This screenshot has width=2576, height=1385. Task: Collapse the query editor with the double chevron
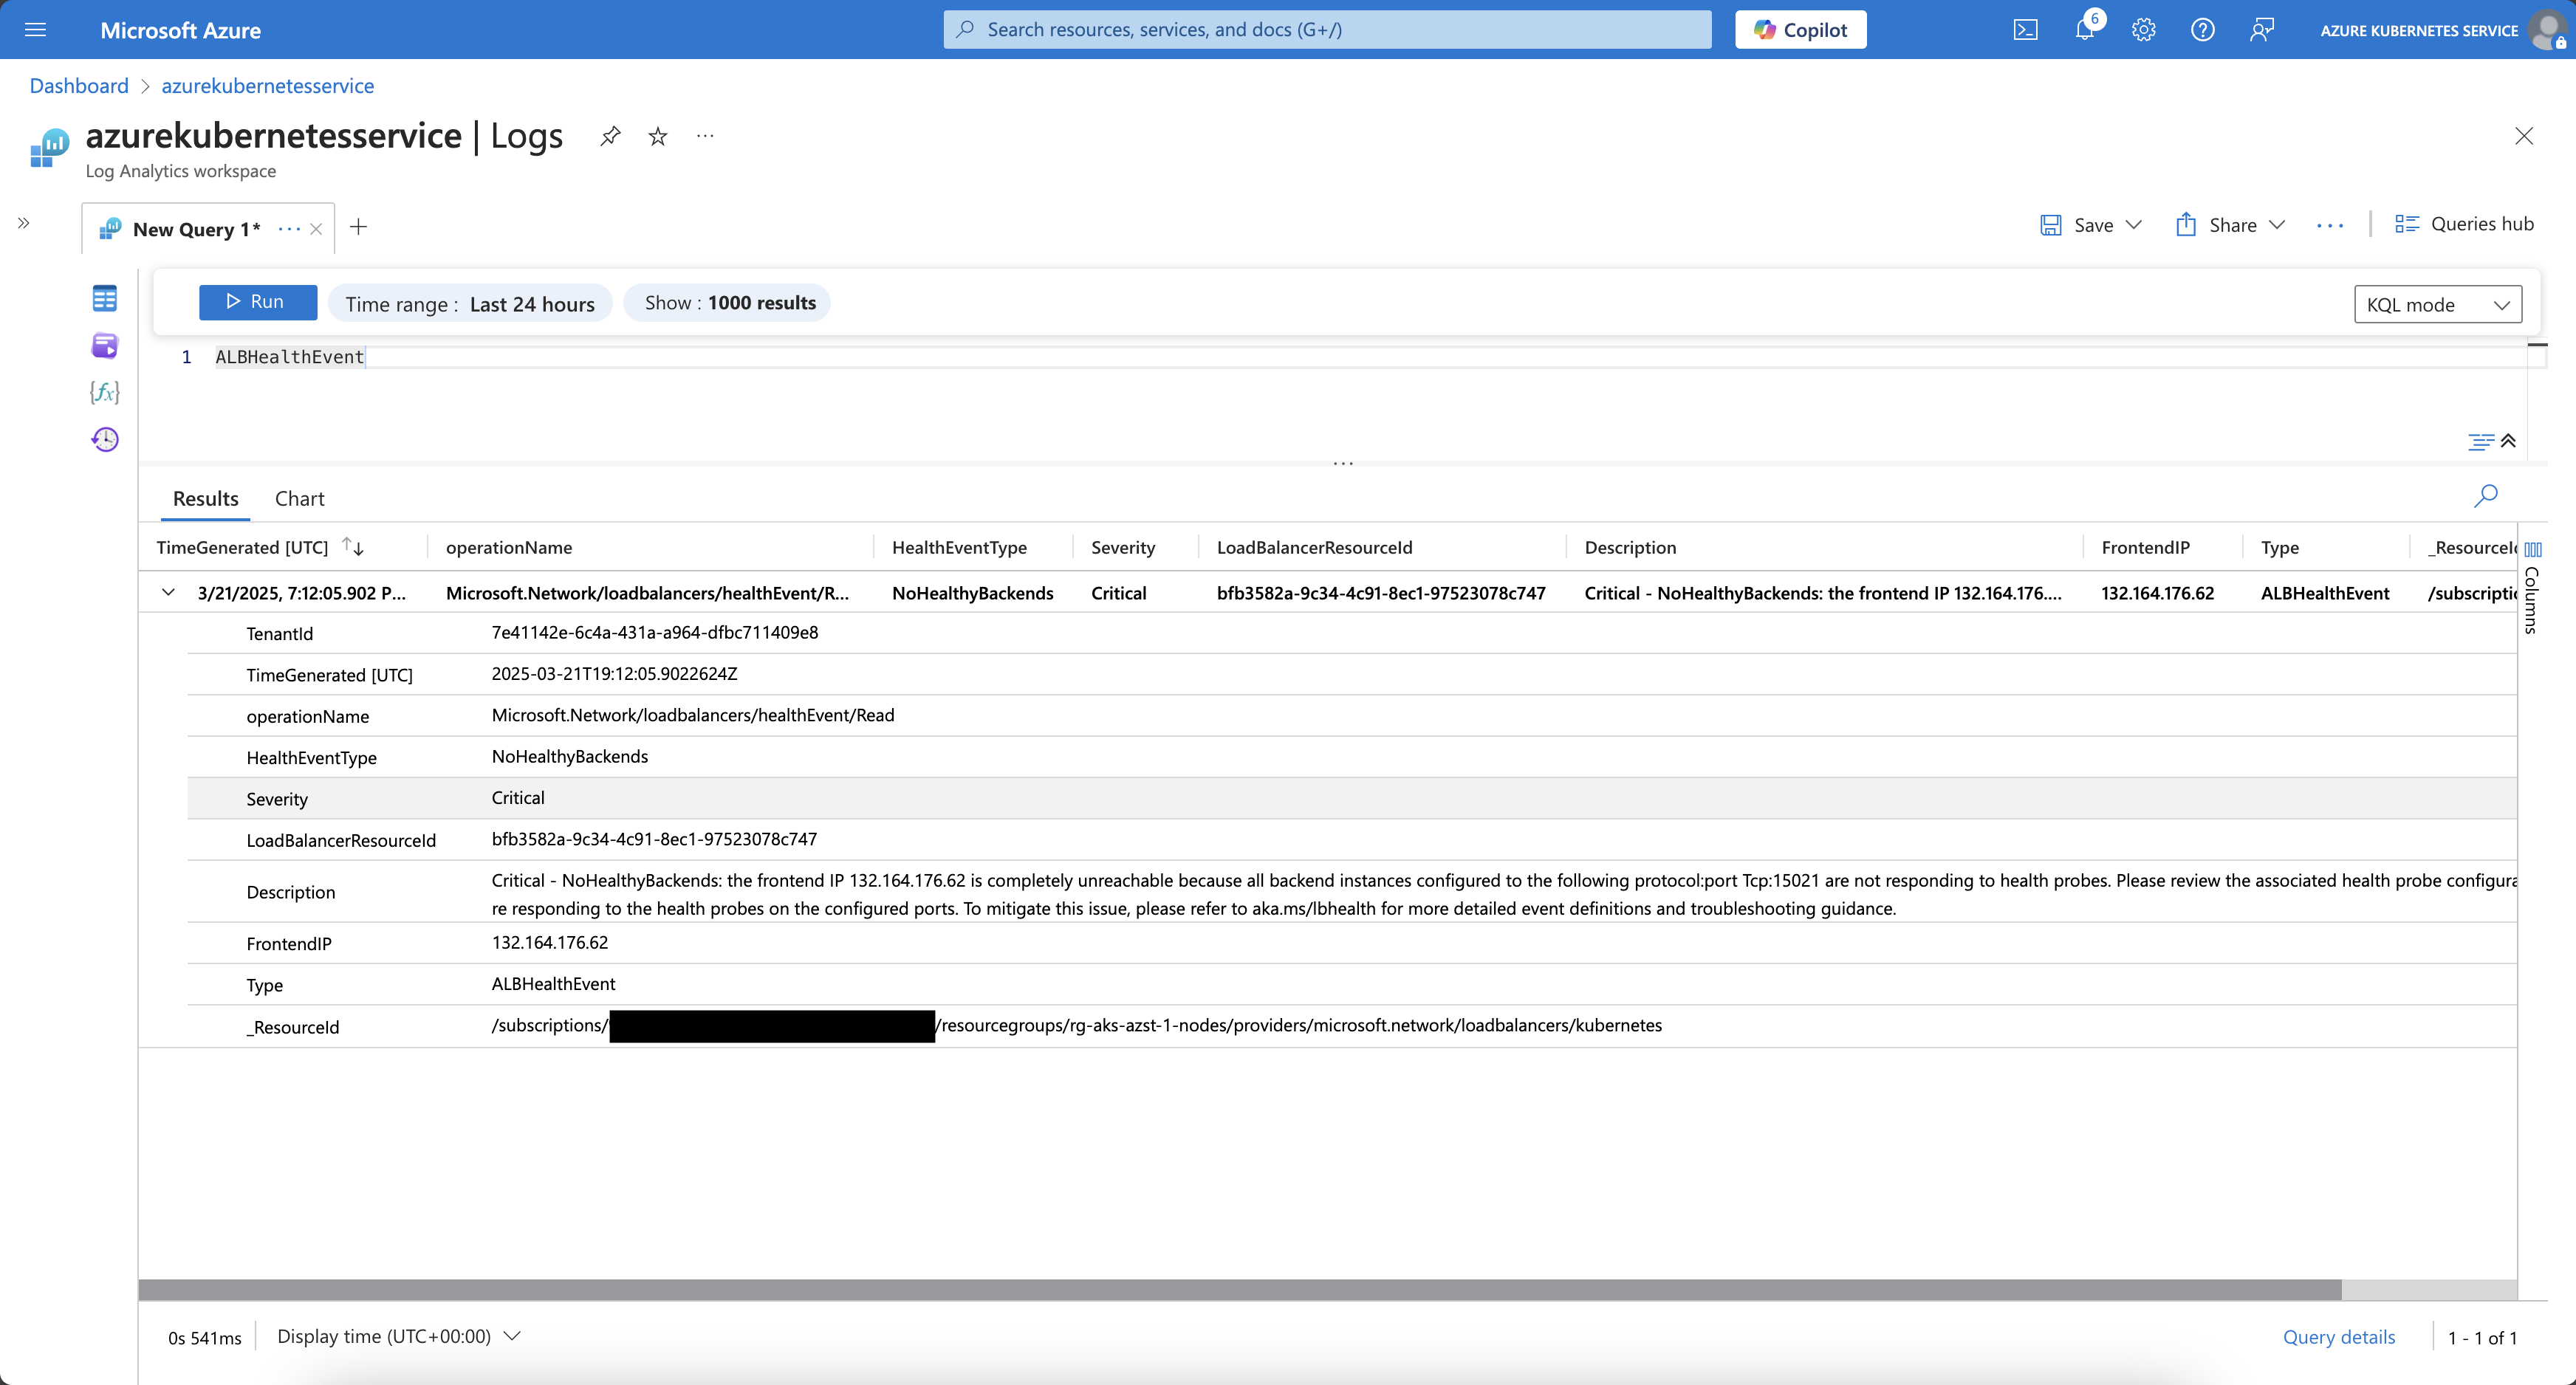click(2508, 441)
